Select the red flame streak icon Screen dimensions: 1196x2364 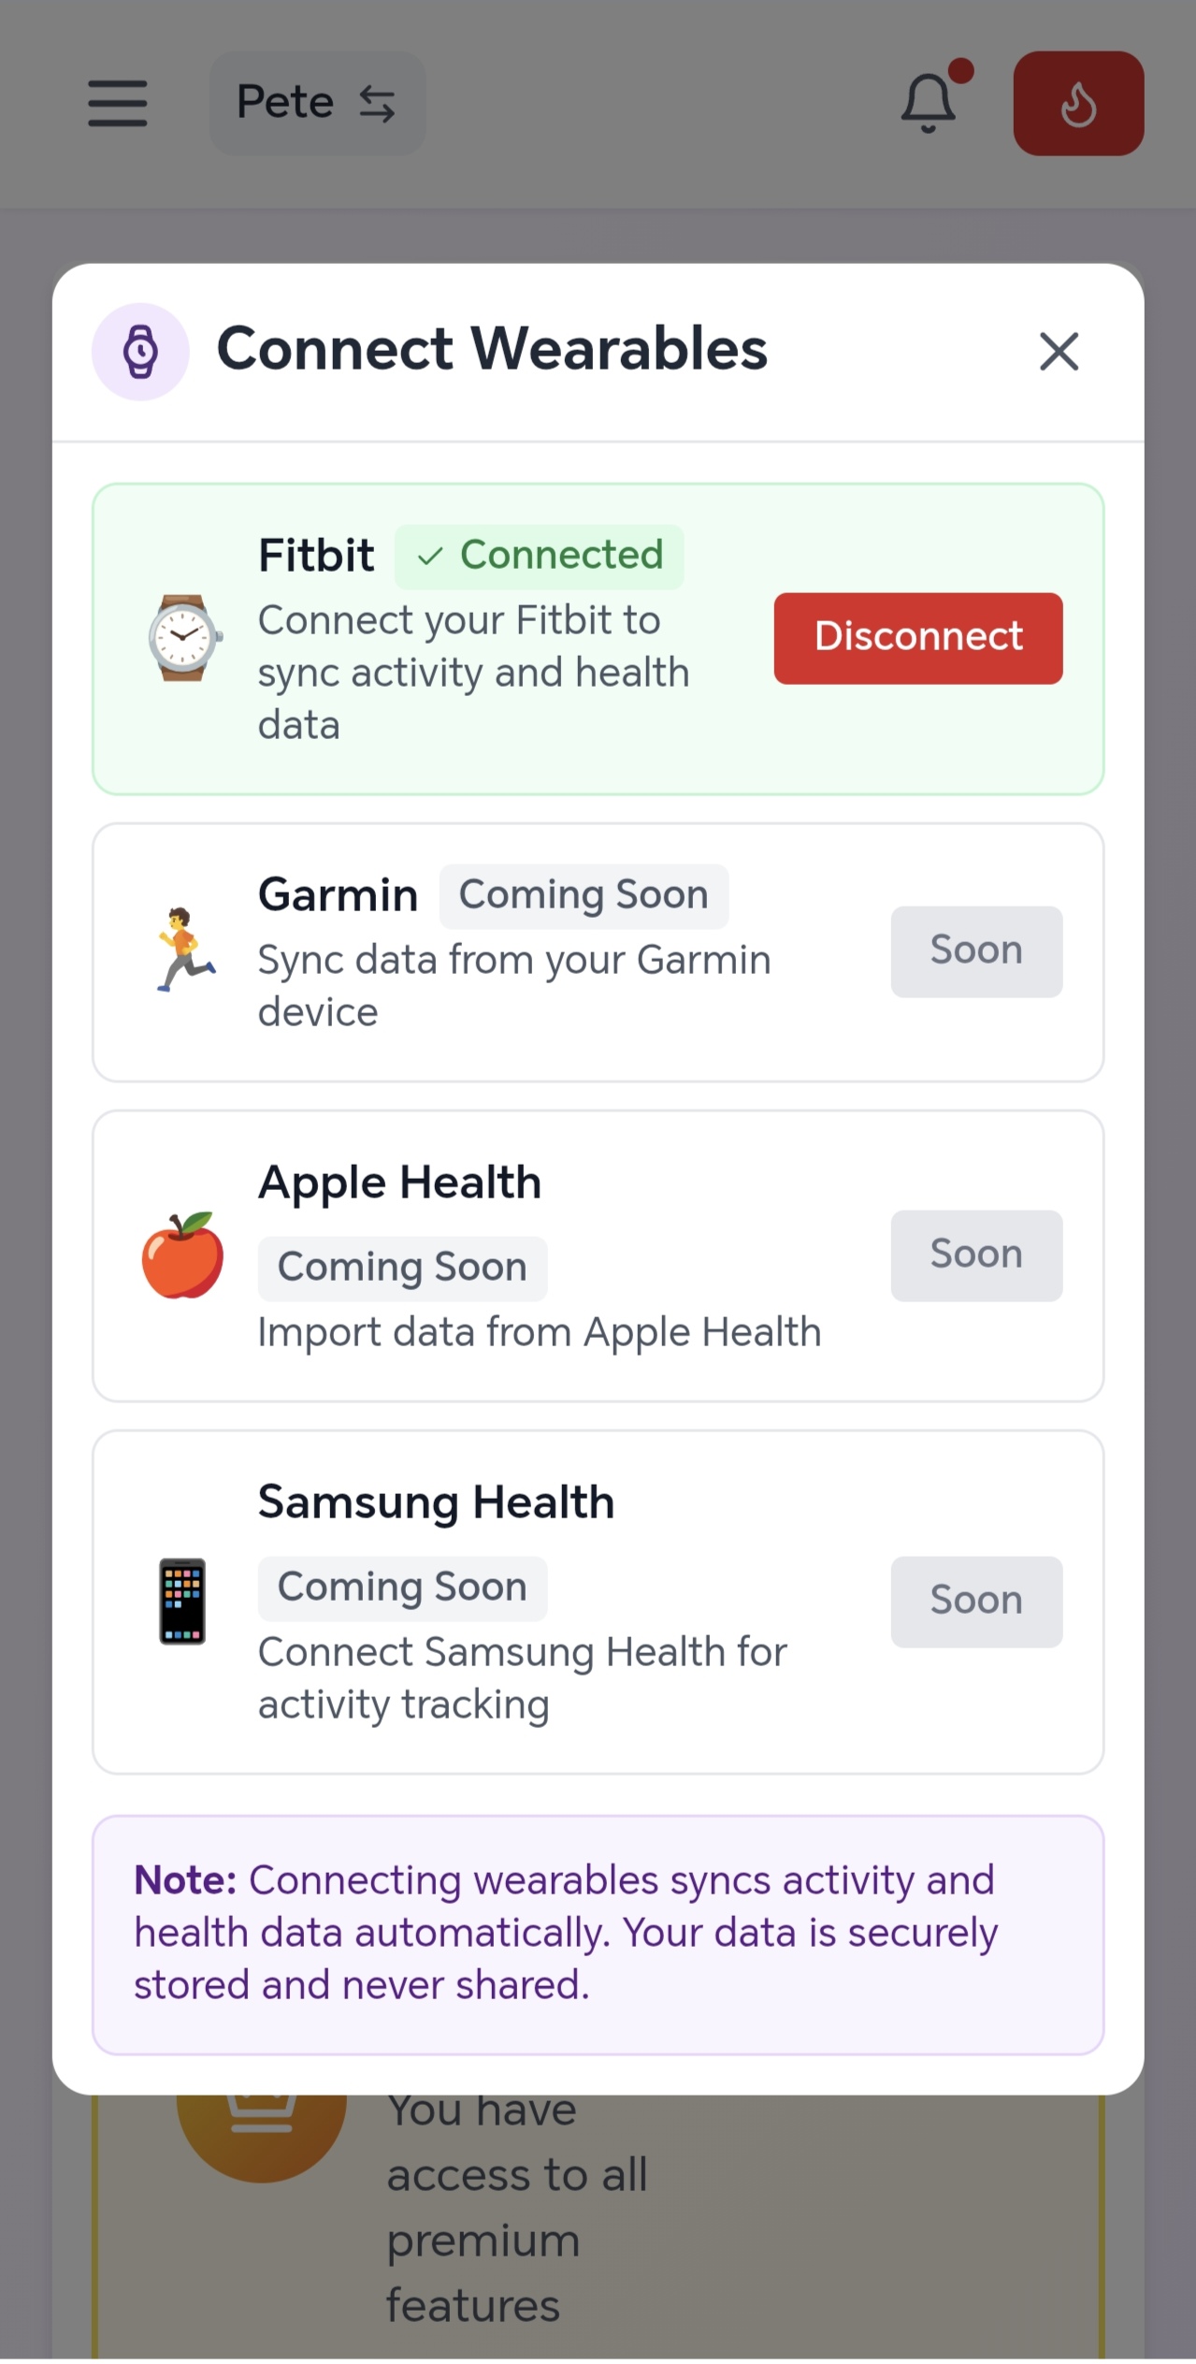[1079, 103]
